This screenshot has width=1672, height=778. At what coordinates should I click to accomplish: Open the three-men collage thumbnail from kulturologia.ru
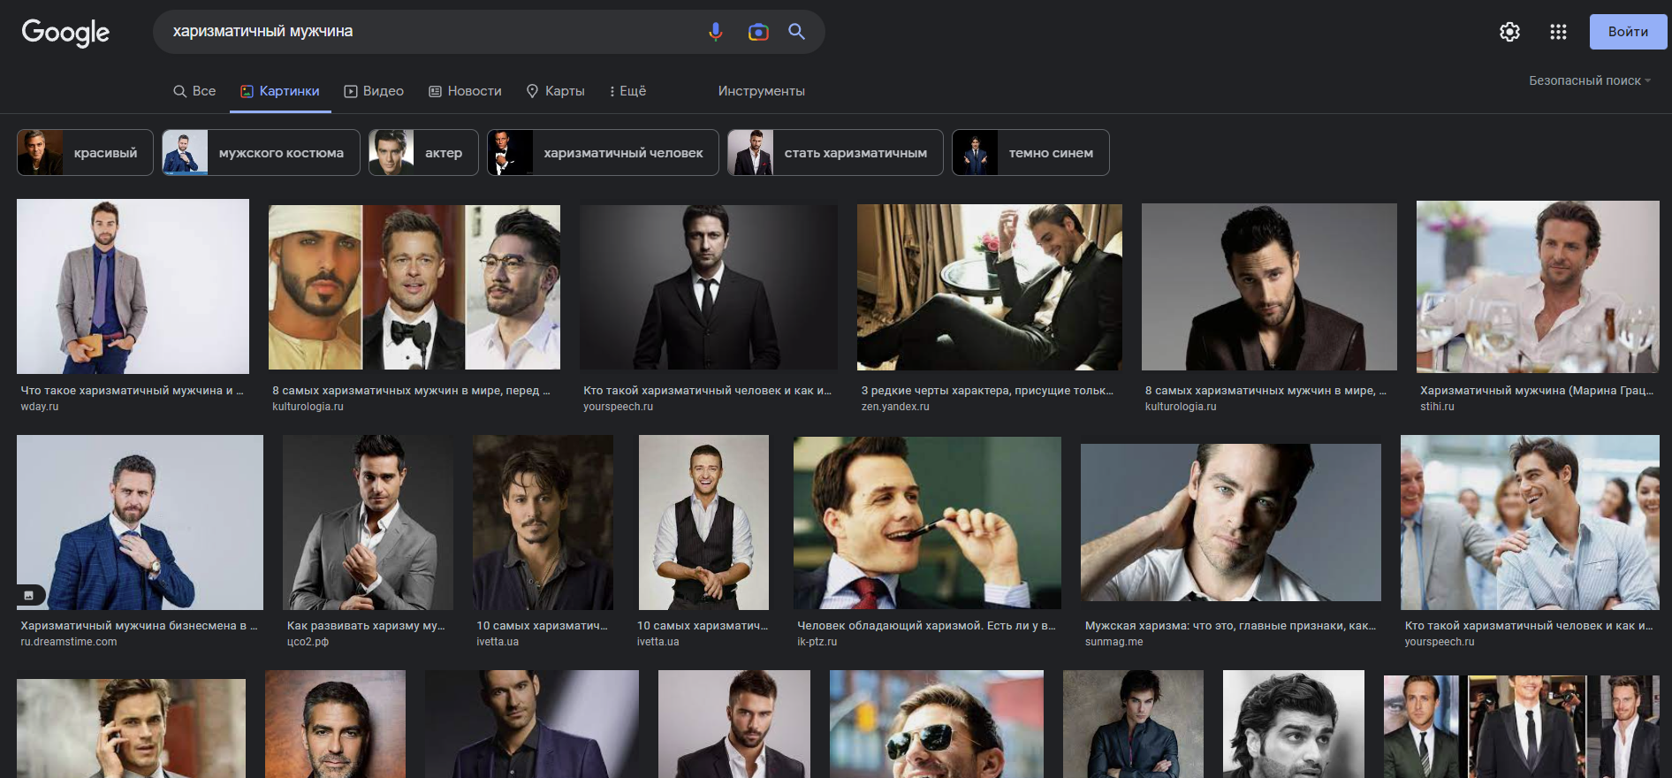point(414,287)
